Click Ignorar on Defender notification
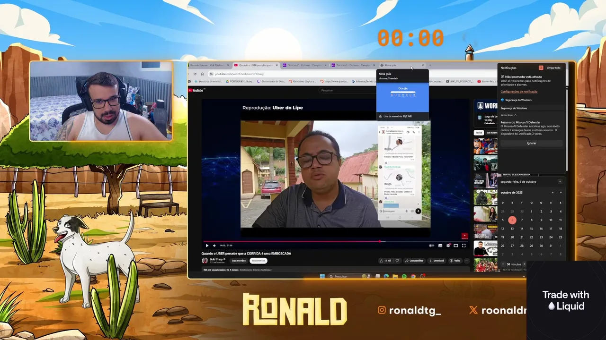This screenshot has width=606, height=340. [x=532, y=143]
